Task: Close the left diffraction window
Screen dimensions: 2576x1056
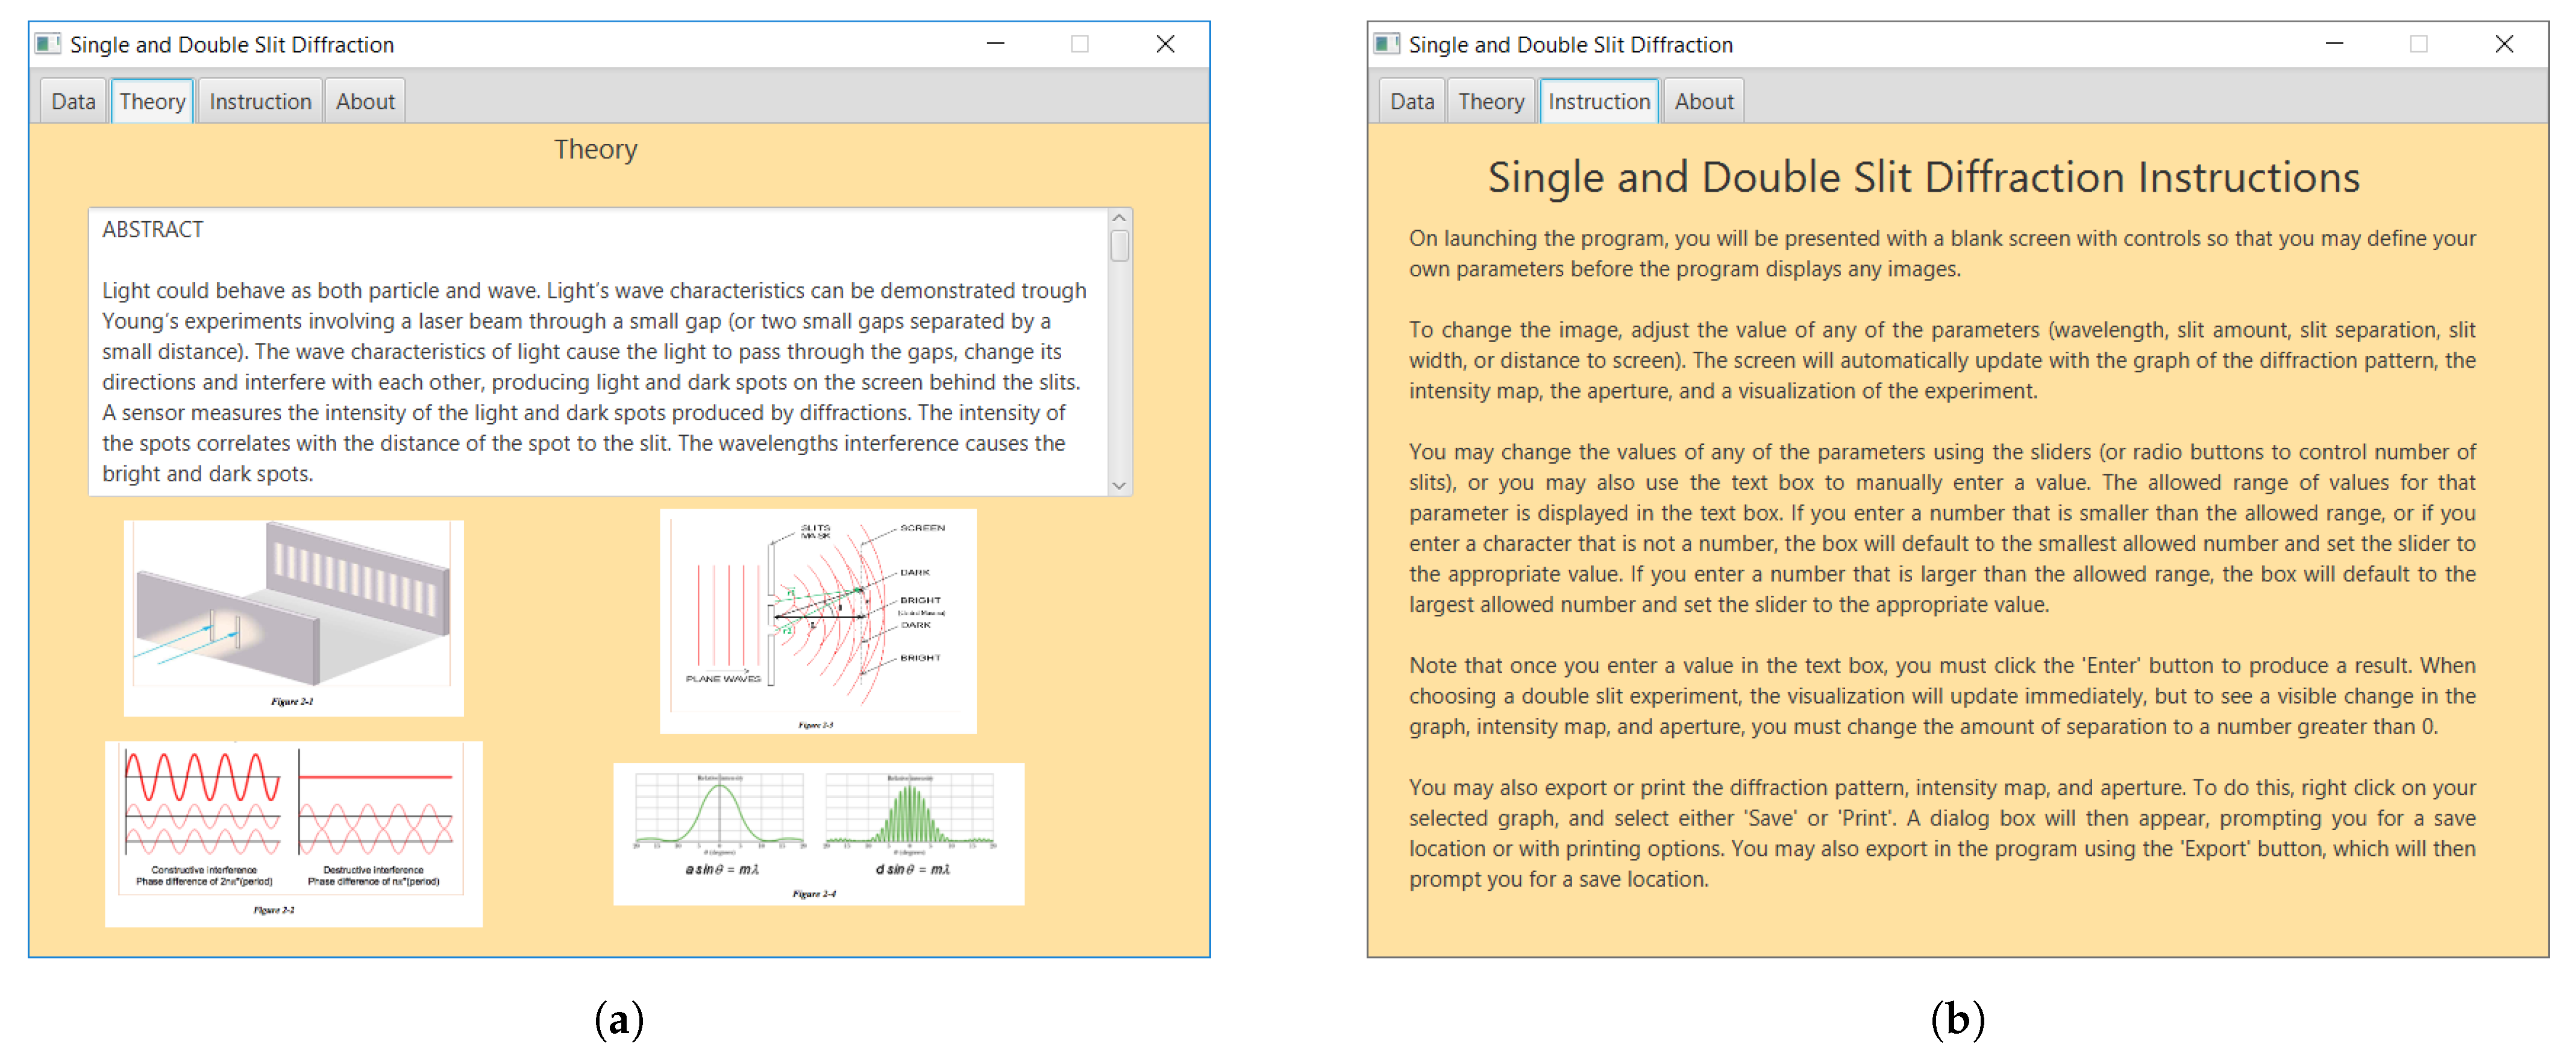Action: (1165, 44)
